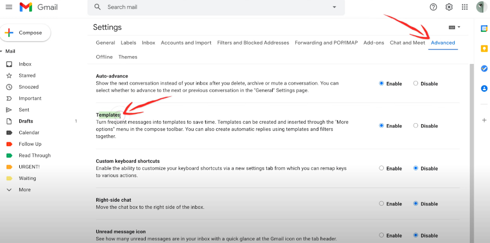This screenshot has height=243, width=490.
Task: Click the Sent arrow icon
Action: pos(9,110)
